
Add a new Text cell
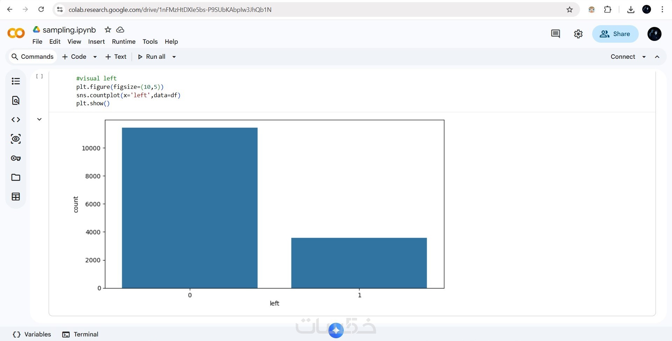pyautogui.click(x=116, y=57)
